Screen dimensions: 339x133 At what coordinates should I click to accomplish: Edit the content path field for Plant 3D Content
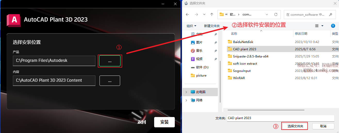point(54,80)
